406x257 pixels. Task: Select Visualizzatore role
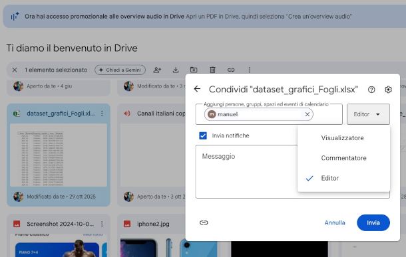[x=344, y=138]
